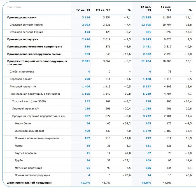This screenshot has height=189, width=196.
Task: Select the 41,3% premium share cell
Action: point(85,183)
